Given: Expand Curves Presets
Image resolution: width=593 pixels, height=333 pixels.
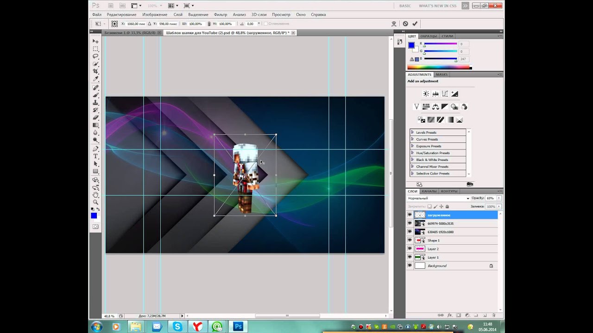Looking at the screenshot, I should point(412,139).
